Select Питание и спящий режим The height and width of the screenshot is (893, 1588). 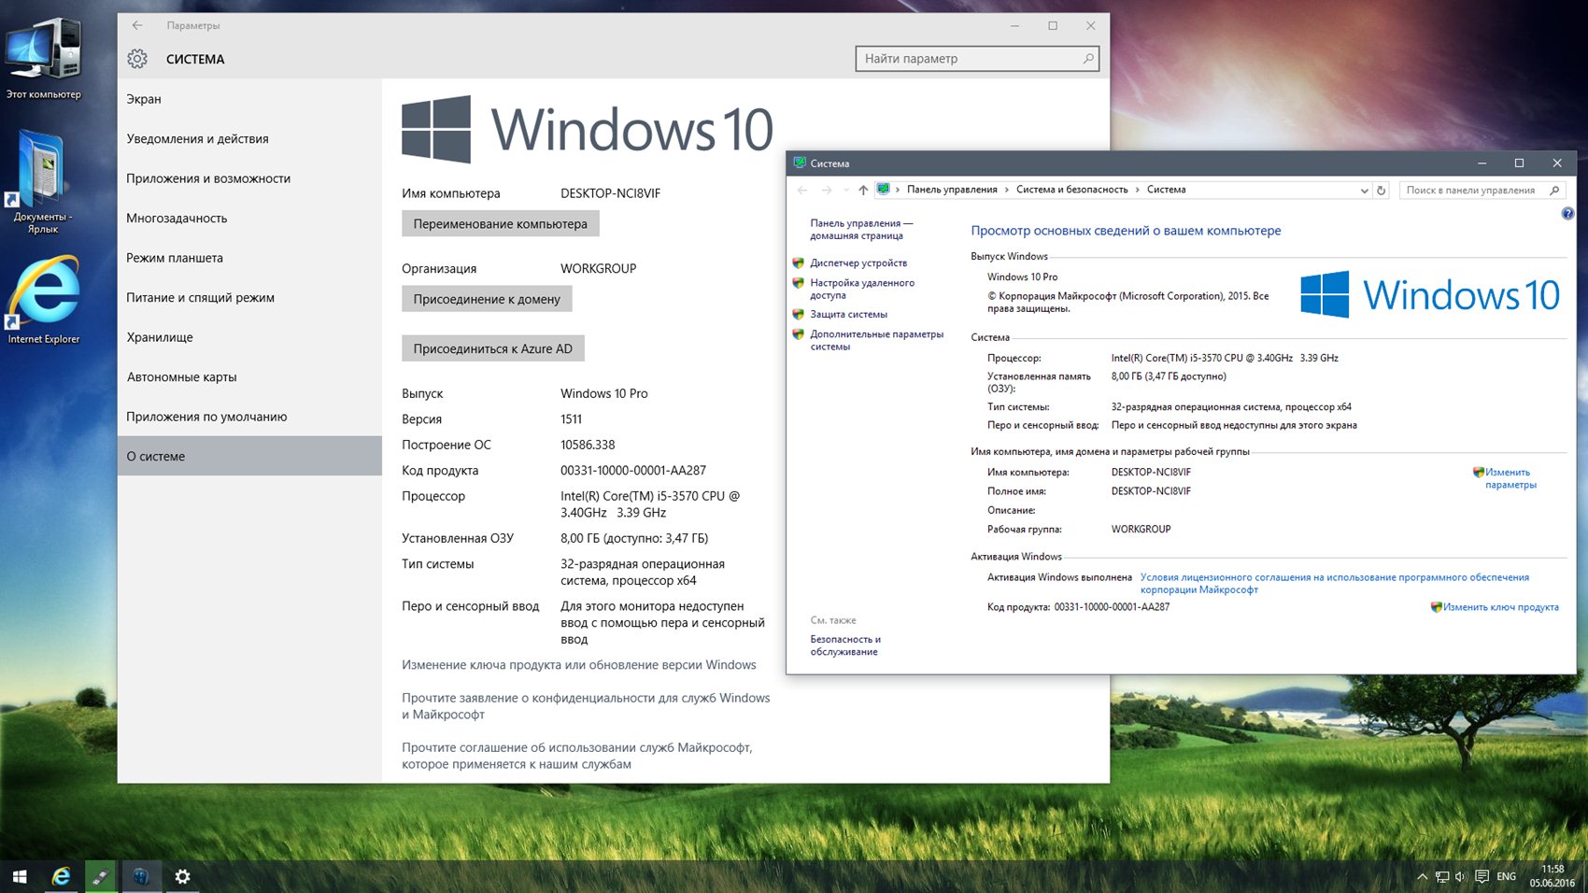pos(249,298)
